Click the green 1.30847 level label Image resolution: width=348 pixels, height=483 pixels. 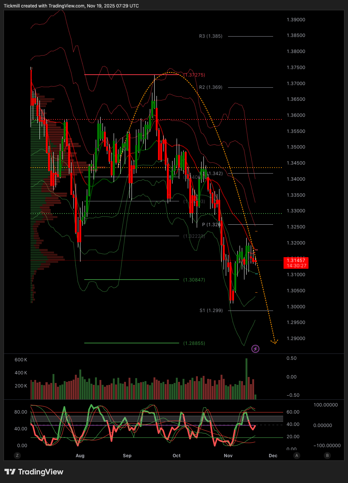194,280
